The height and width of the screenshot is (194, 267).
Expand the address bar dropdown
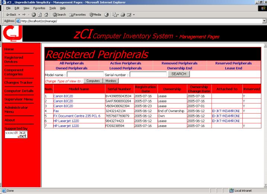click(264, 21)
